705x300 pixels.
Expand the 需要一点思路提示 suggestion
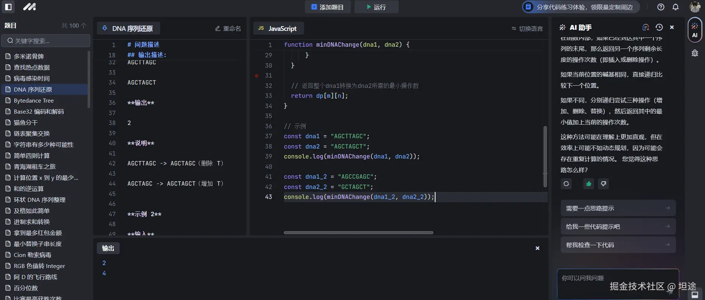pos(618,208)
